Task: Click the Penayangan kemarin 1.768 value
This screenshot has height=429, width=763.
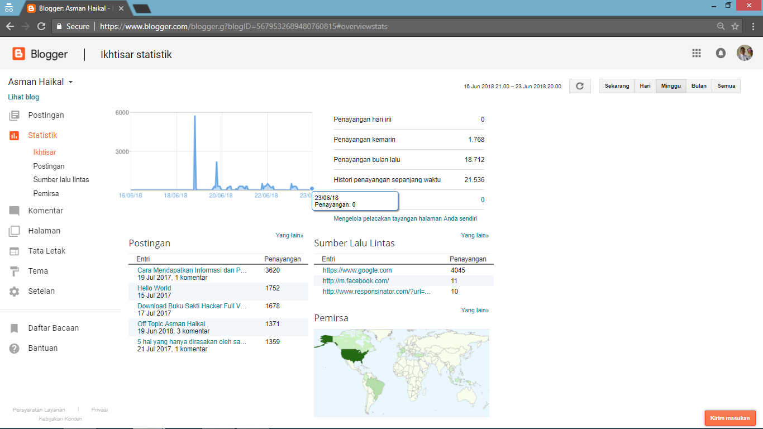Action: (x=476, y=140)
